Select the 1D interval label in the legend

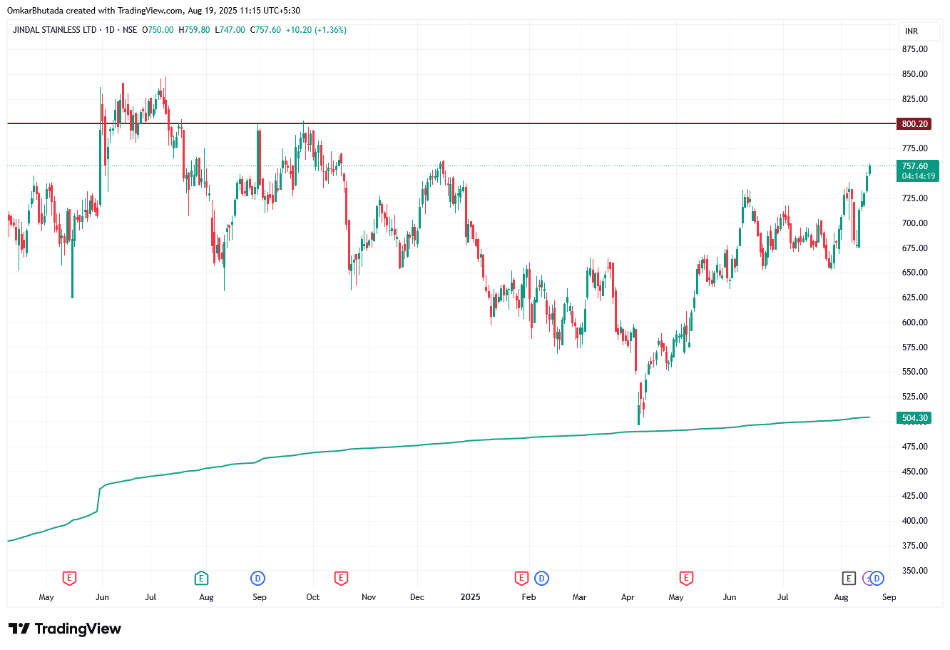coord(110,30)
